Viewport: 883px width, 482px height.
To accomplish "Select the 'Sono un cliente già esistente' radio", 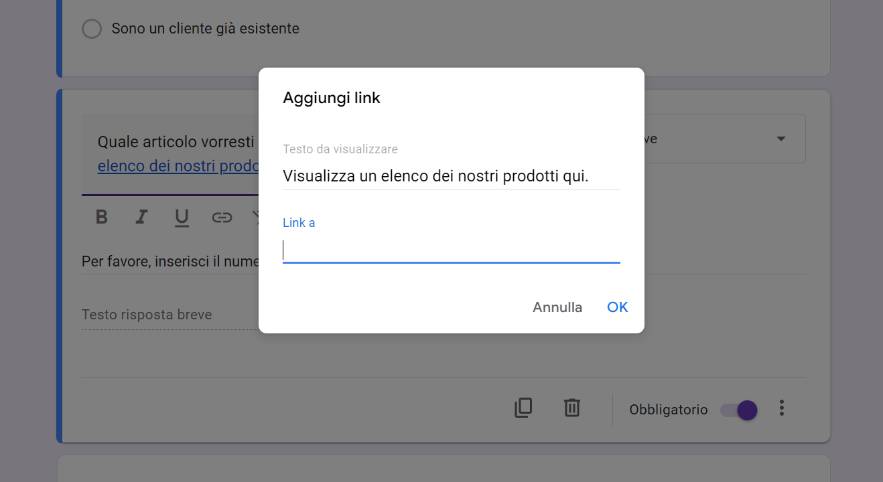I will (x=92, y=29).
